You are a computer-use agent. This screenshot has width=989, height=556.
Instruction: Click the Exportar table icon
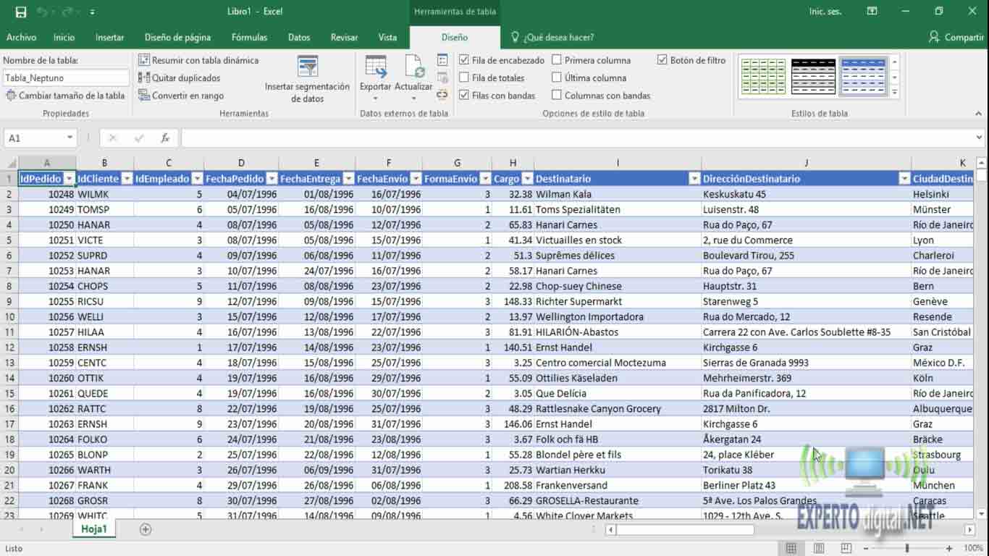[375, 67]
